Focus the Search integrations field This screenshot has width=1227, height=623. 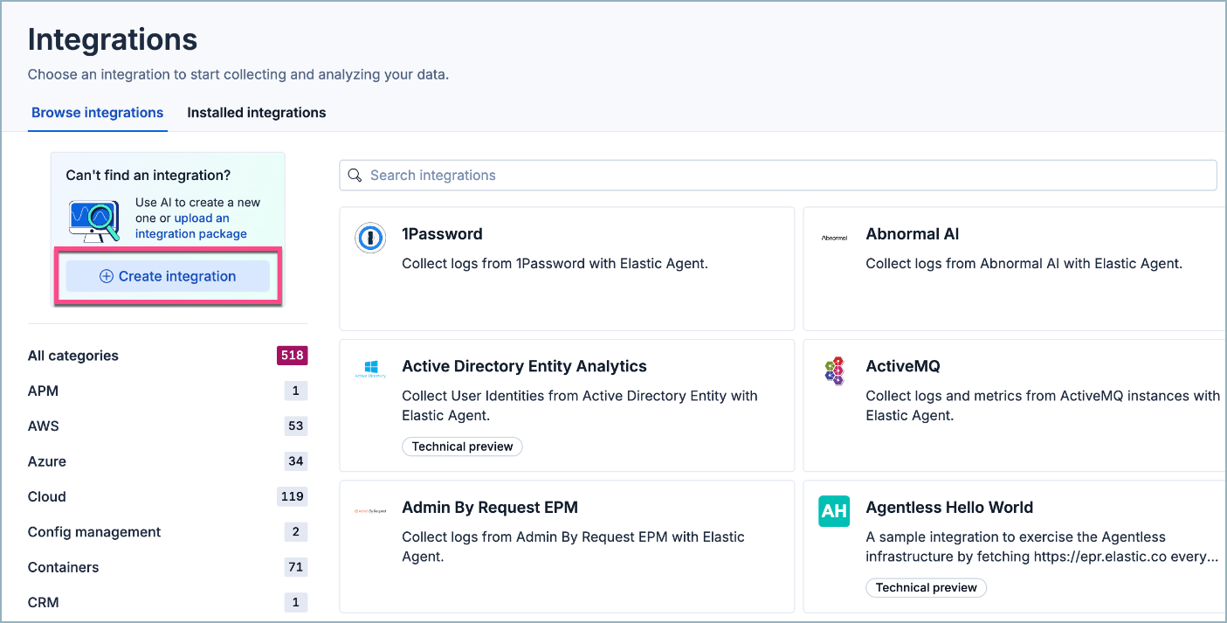pyautogui.click(x=778, y=175)
